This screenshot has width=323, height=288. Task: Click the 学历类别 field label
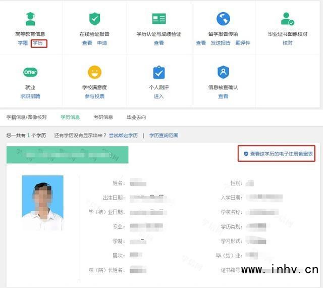[x=232, y=226]
